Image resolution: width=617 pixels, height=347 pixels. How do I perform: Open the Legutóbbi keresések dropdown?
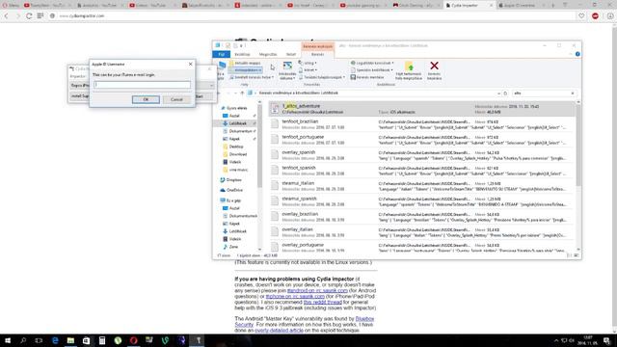(372, 63)
